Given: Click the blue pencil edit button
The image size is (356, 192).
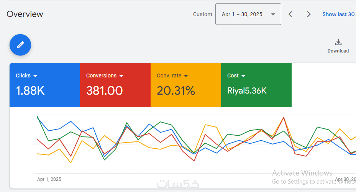Looking at the screenshot, I should click(x=20, y=45).
